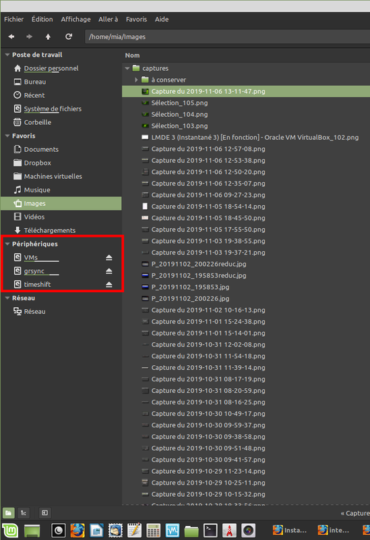Open Machines virtuelles bookmark
Image resolution: width=370 pixels, height=540 pixels.
point(53,176)
